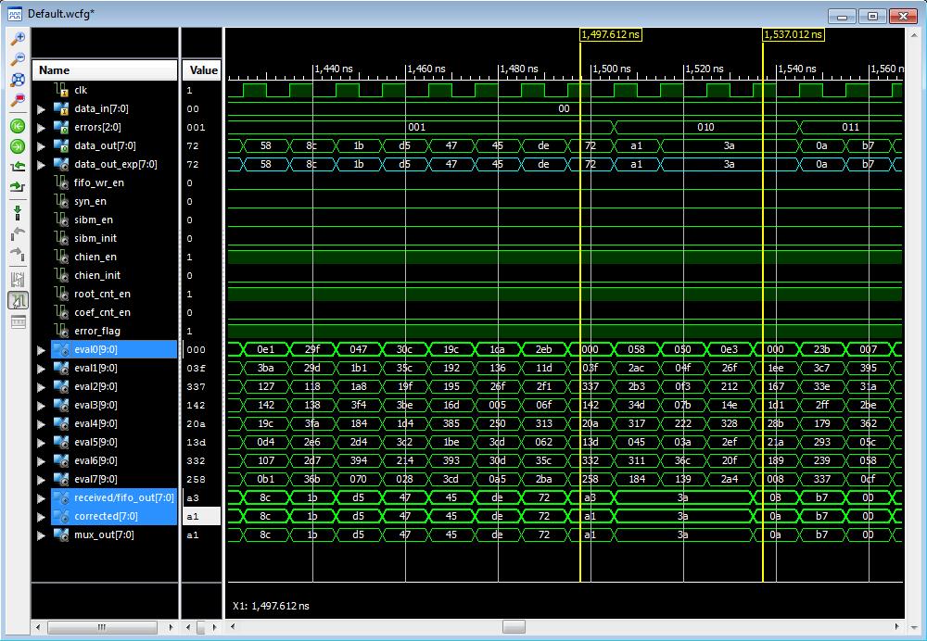This screenshot has width=927, height=641.
Task: Click the Zoom In magnifier tool
Action: 18,38
